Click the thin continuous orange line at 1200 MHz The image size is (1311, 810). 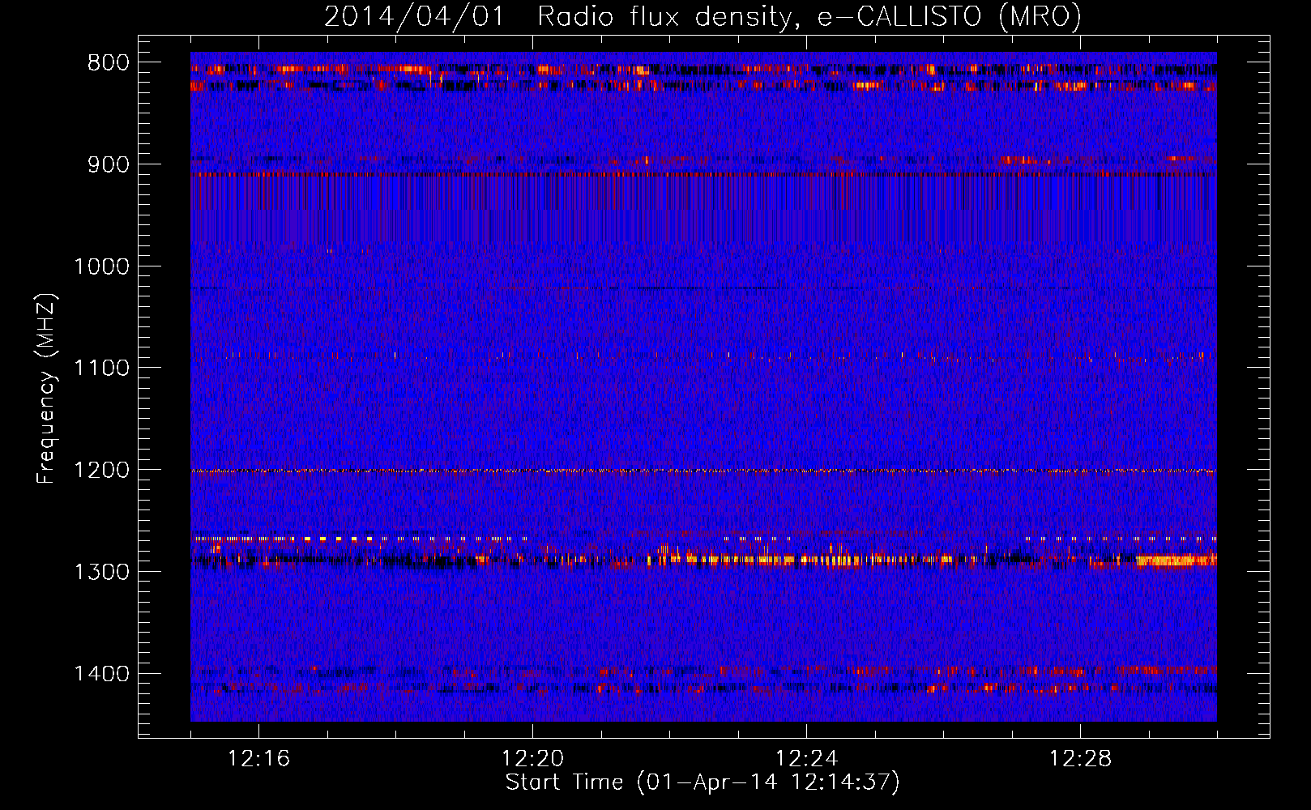(703, 471)
